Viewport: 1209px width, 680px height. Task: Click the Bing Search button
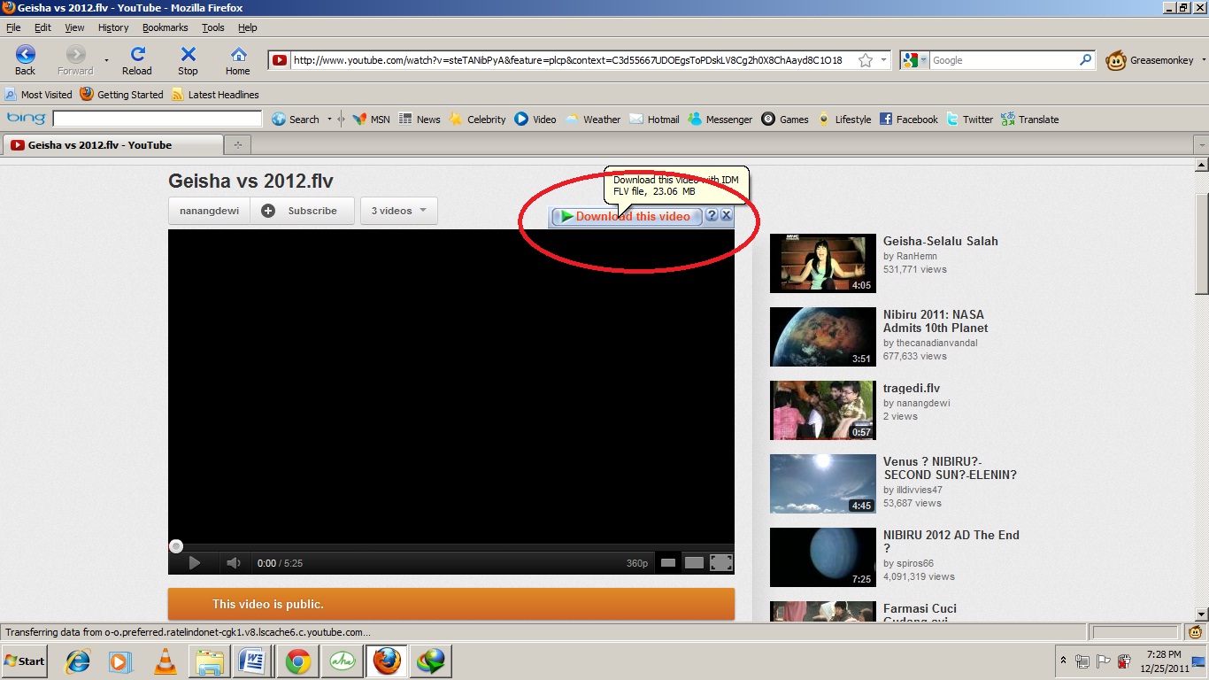point(296,119)
